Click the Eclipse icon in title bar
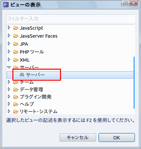 click(6, 5)
